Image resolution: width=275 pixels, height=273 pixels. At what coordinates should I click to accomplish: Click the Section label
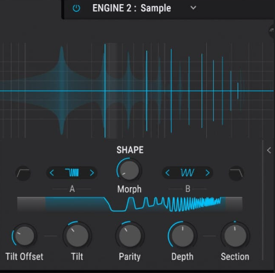pos(235,257)
